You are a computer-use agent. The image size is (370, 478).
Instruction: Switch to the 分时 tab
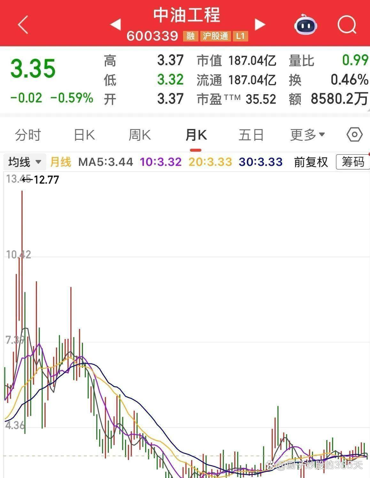pyautogui.click(x=28, y=135)
